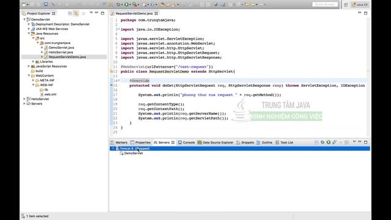Toggle code folding at line 14 @Override

[x=119, y=80]
